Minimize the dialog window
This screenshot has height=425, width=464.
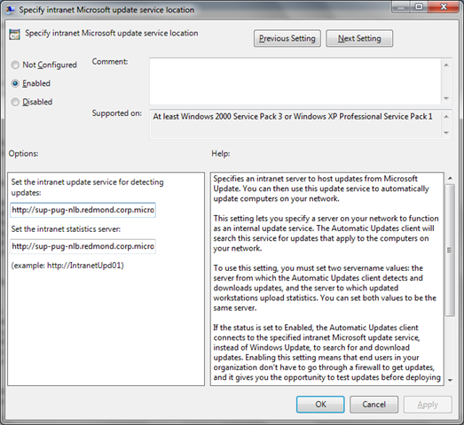pyautogui.click(x=401, y=7)
